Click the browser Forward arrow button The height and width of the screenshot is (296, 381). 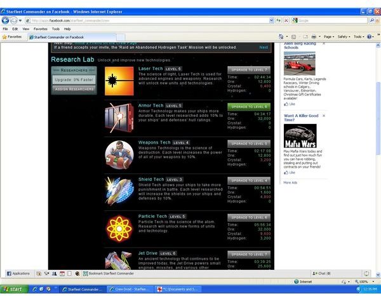click(x=14, y=20)
